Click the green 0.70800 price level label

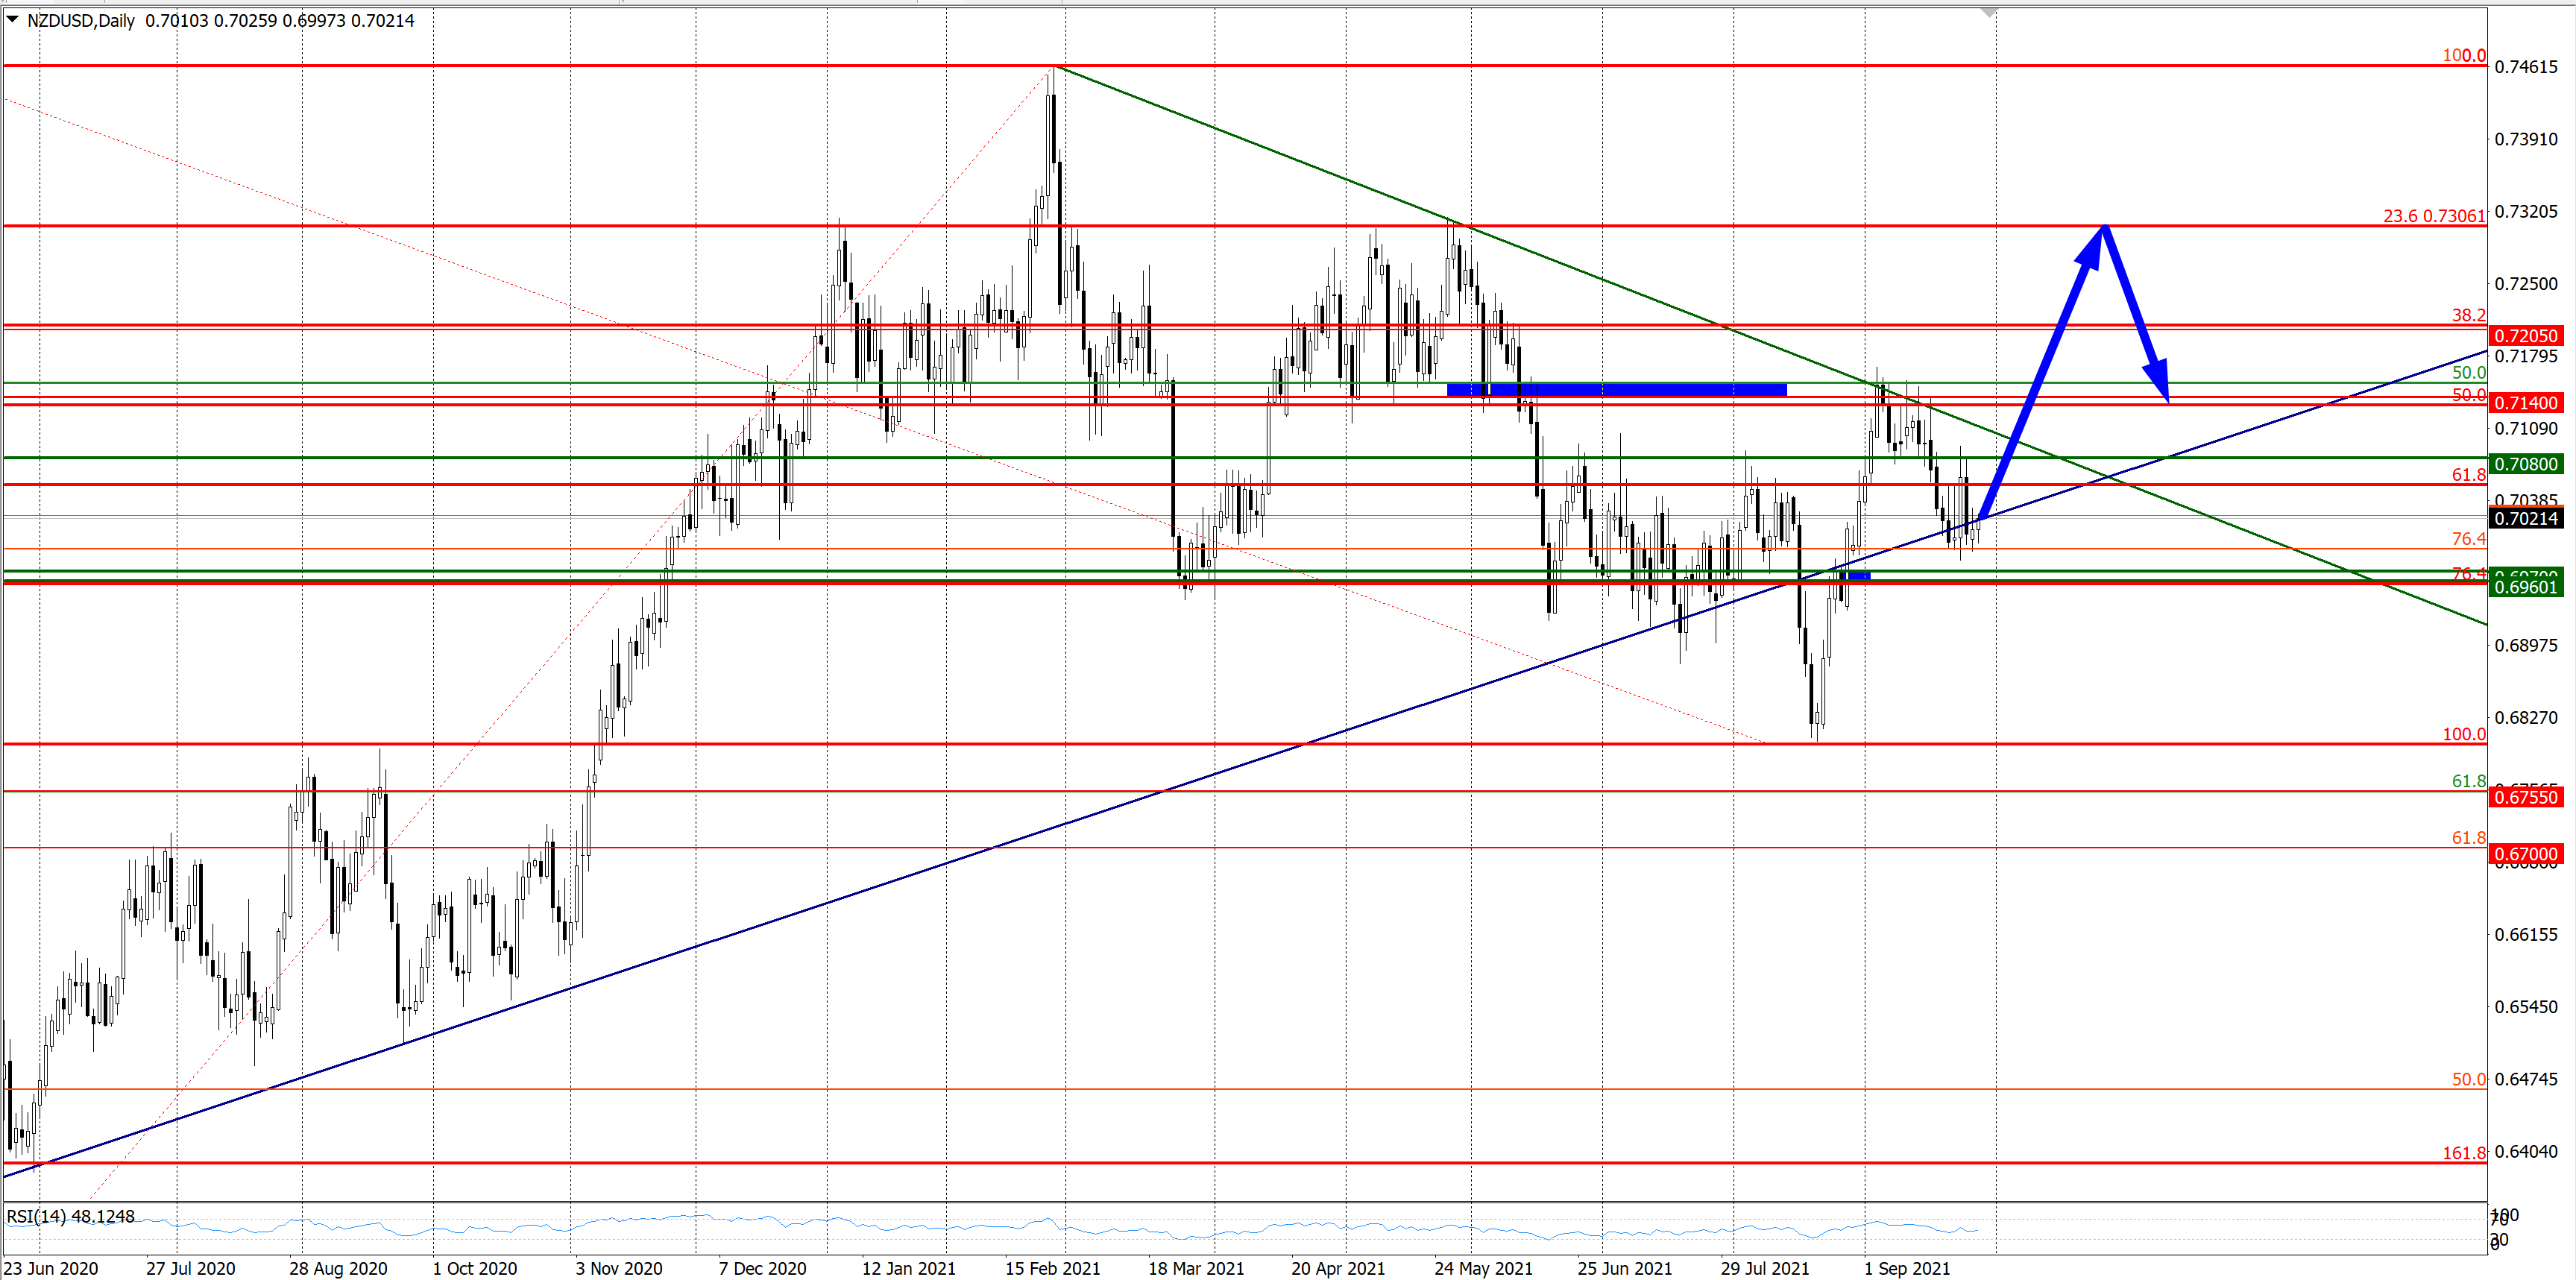pyautogui.click(x=2525, y=464)
